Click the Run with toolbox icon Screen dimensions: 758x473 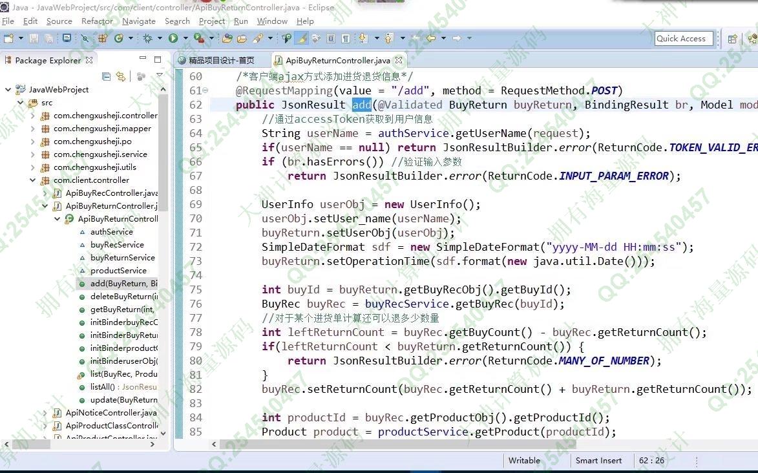pyautogui.click(x=198, y=38)
